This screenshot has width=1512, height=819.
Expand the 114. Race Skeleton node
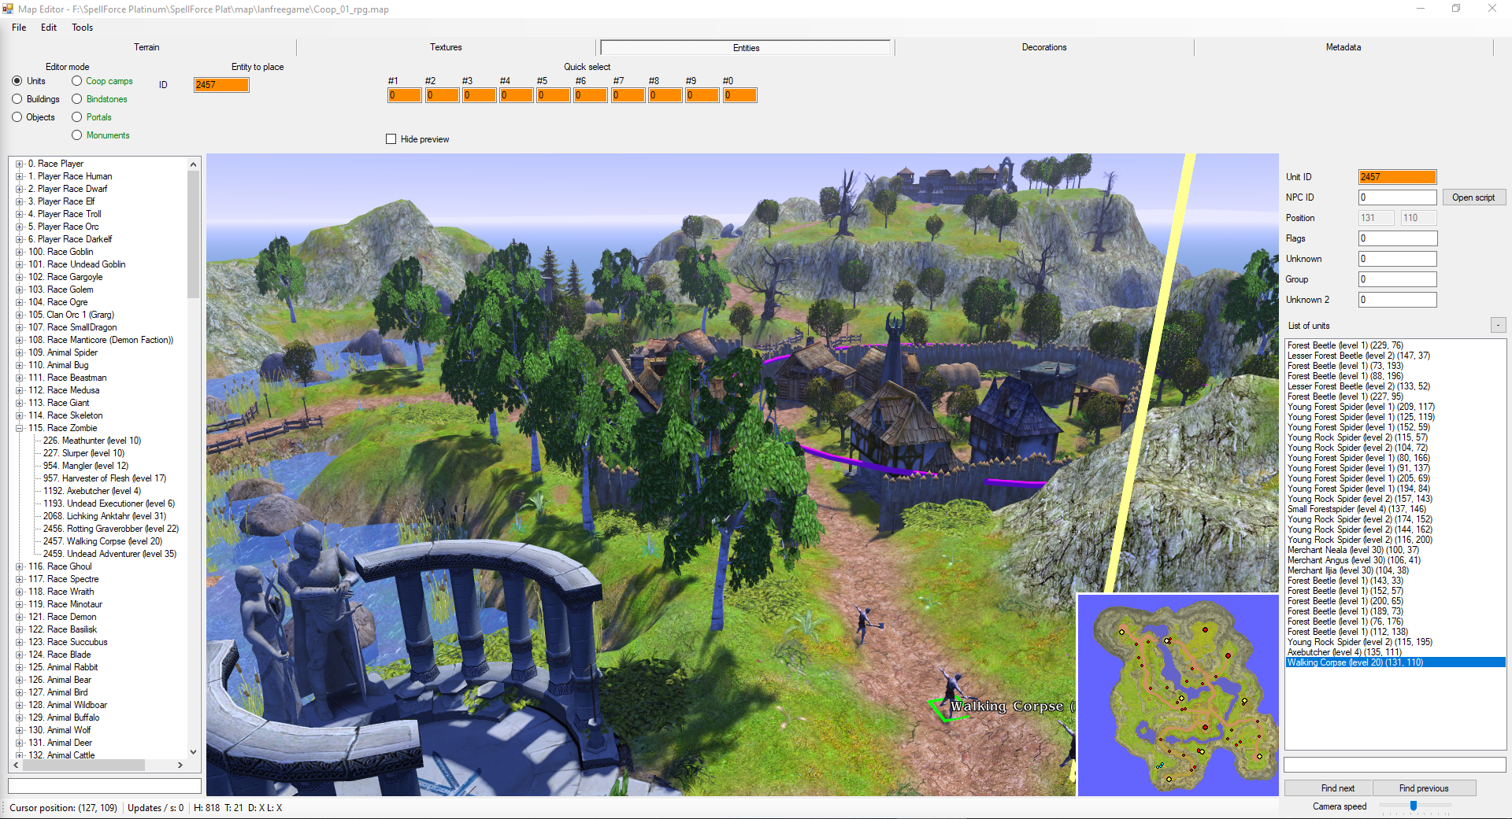(20, 415)
